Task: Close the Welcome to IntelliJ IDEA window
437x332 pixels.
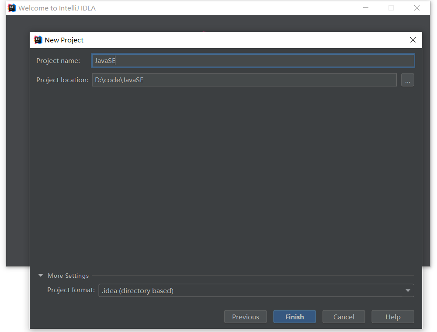Action: click(x=416, y=8)
